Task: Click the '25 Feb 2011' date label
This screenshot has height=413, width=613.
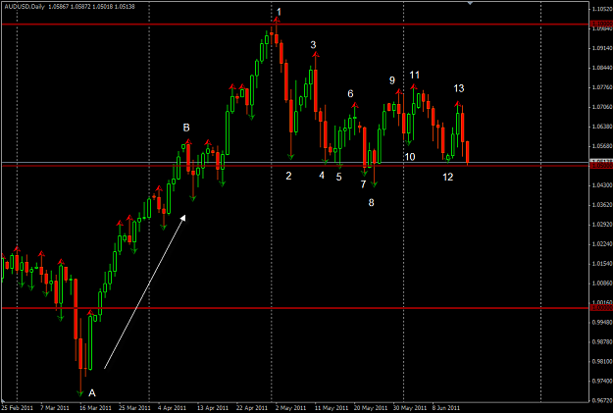Action: tap(18, 408)
